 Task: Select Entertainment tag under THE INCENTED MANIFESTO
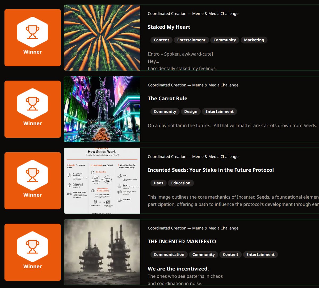pyautogui.click(x=261, y=254)
